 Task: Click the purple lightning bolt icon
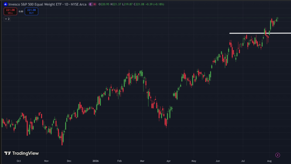point(278,155)
